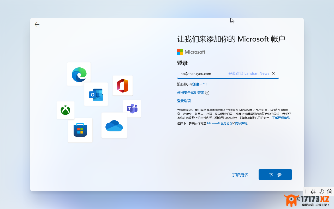Click 了解详细信息 link
The image size is (334, 209).
281,118
